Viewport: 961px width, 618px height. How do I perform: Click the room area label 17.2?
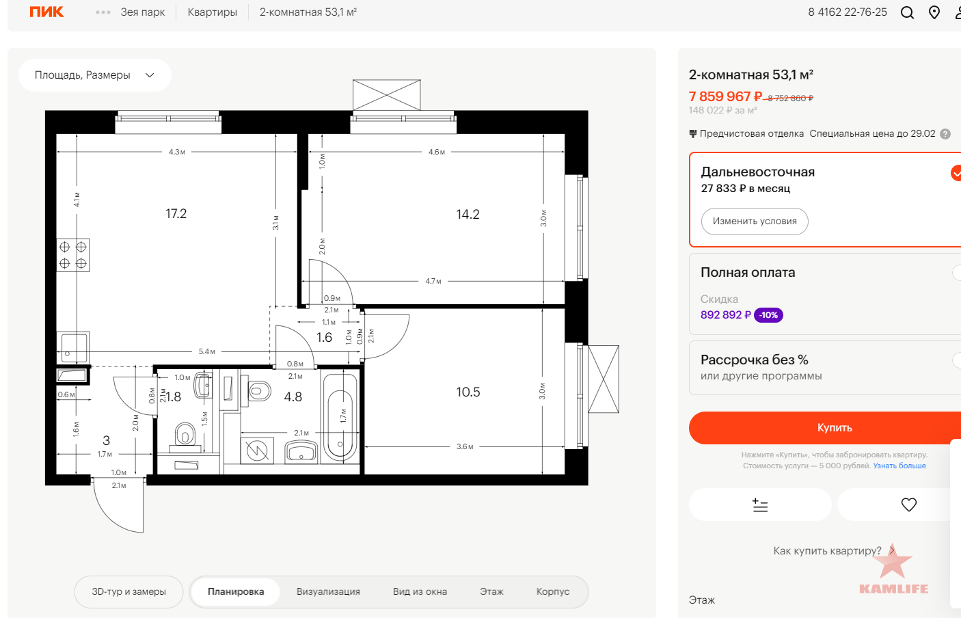pyautogui.click(x=176, y=214)
